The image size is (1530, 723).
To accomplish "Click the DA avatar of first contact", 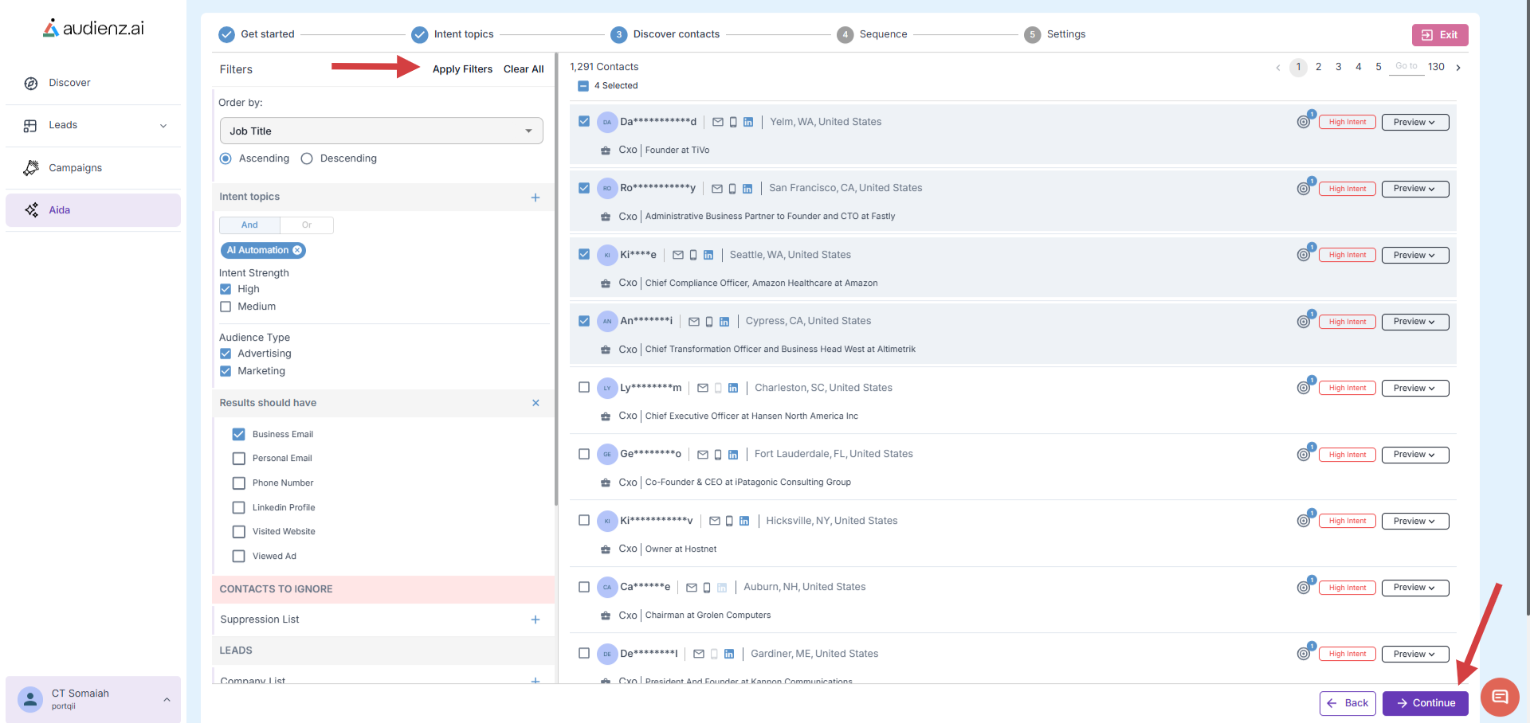I will pyautogui.click(x=607, y=122).
